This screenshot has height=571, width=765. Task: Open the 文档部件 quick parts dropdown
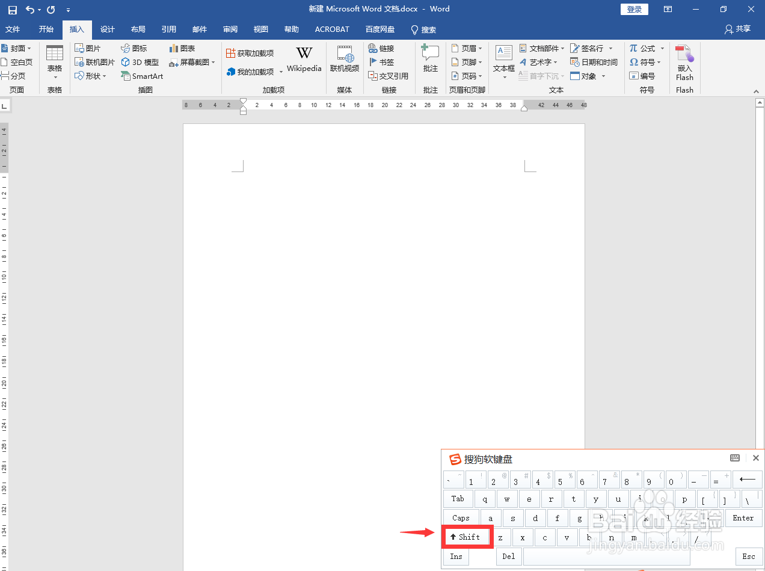pyautogui.click(x=542, y=48)
